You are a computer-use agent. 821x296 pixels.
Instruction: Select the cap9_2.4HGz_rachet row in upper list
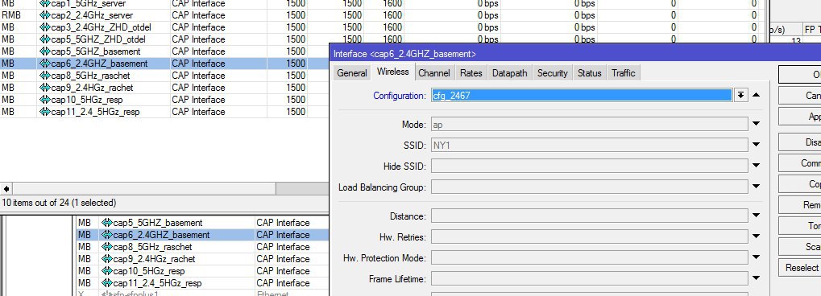(x=164, y=88)
